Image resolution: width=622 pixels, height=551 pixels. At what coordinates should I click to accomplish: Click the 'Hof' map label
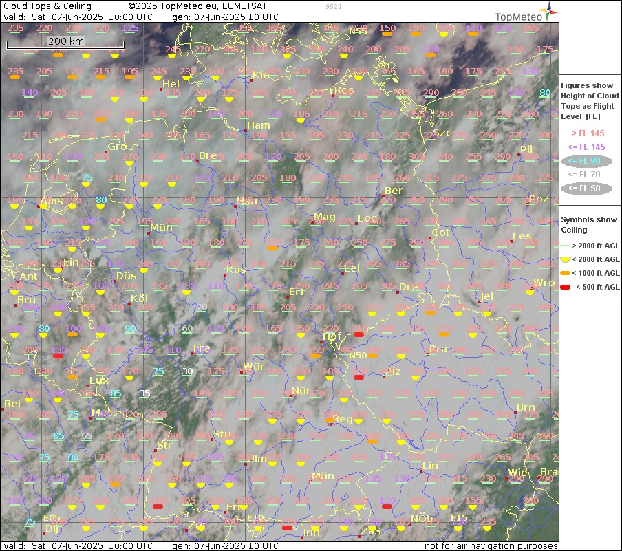tap(332, 337)
